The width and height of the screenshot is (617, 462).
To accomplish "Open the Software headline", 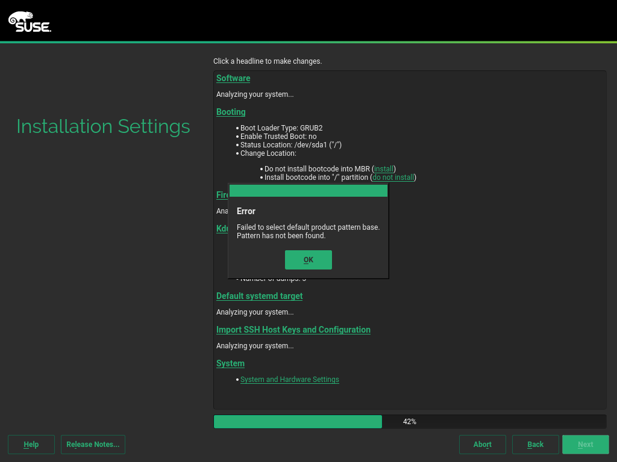I will [x=233, y=78].
